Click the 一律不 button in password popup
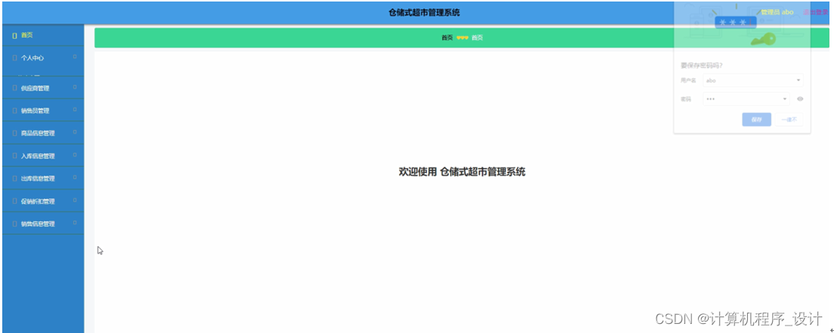The height and width of the screenshot is (333, 834). click(x=789, y=120)
